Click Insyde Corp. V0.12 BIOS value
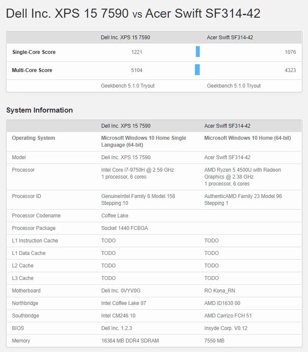Viewport: 308px width, 352px height. pos(226,328)
